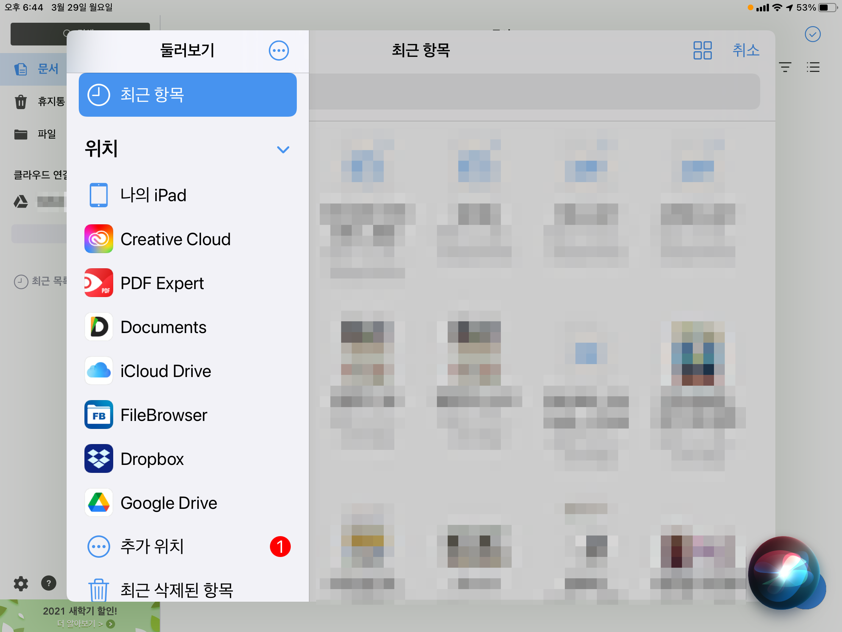Switch file view to grid icon

coord(702,50)
